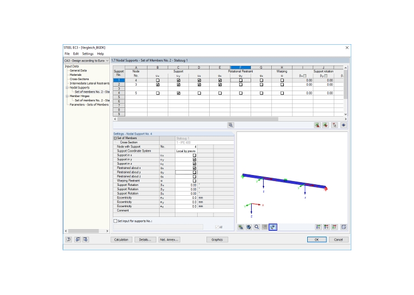Confirm with the OK button
Image resolution: width=414 pixels, height=295 pixels.
click(316, 240)
